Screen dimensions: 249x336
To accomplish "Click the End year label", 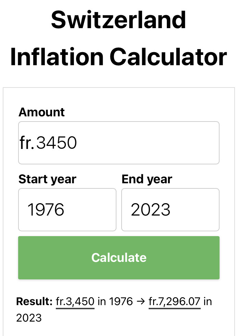I will 147,179.
